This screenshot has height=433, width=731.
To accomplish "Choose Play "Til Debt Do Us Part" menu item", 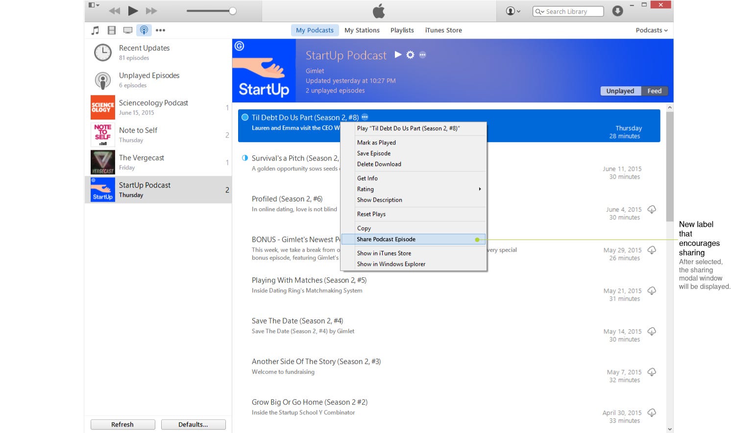I will 414,128.
